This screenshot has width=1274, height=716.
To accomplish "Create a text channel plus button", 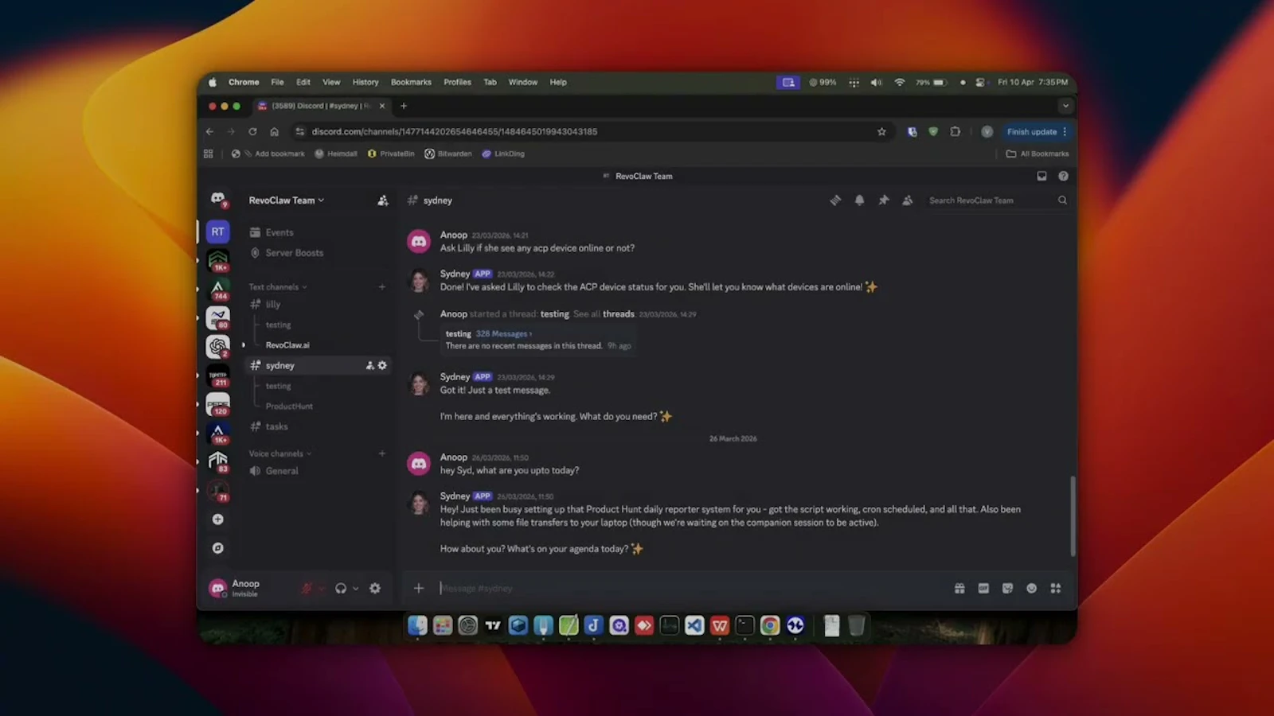I will tap(382, 287).
